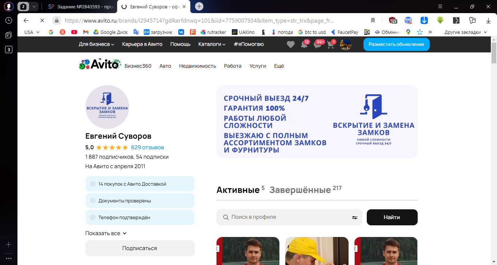The height and width of the screenshot is (265, 497).
Task: Open the USA flag globe extension
Action: 408,20
